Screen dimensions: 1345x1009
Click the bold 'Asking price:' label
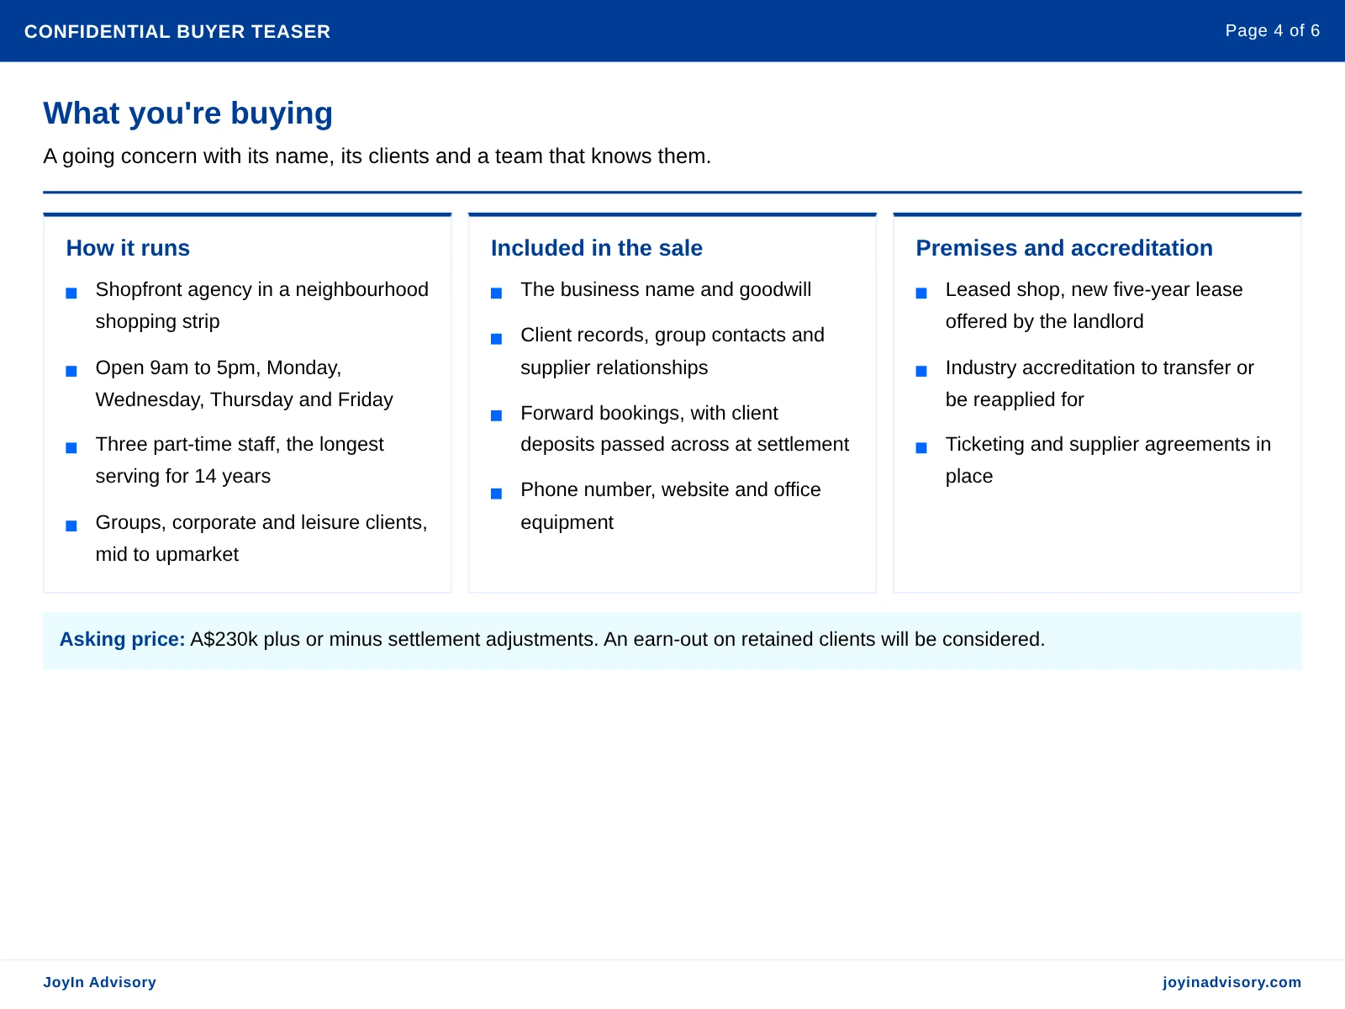[123, 639]
